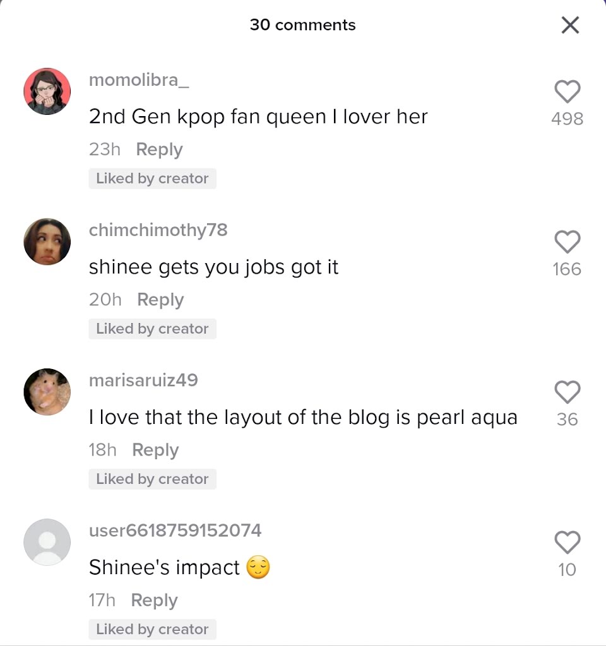Reply to momolibra_'s comment
This screenshot has height=646, width=606.
[x=159, y=150]
